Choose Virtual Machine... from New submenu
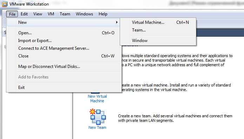This screenshot has height=139, width=244. pos(158,22)
